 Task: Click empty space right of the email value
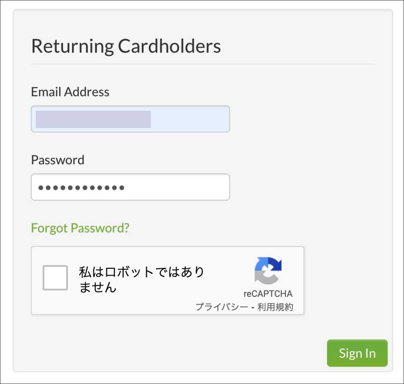pyautogui.click(x=190, y=119)
